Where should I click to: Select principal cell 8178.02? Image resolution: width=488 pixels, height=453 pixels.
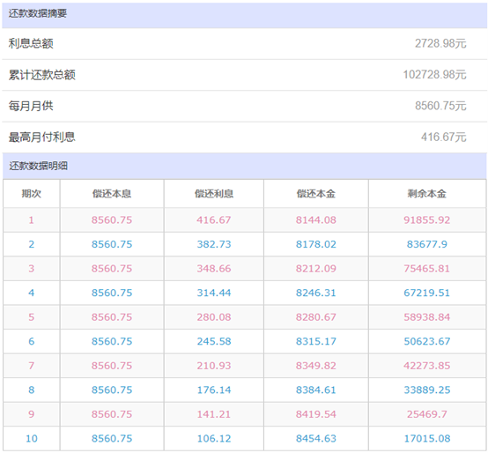pyautogui.click(x=316, y=244)
